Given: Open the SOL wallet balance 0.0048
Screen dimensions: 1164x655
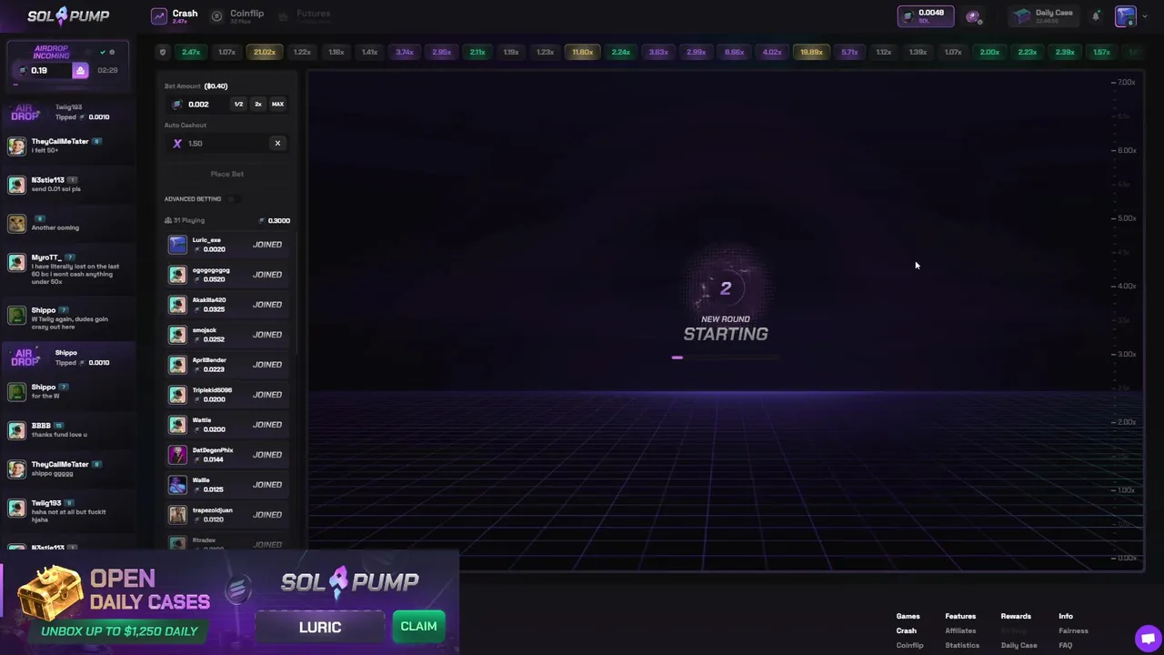Looking at the screenshot, I should click(x=926, y=15).
